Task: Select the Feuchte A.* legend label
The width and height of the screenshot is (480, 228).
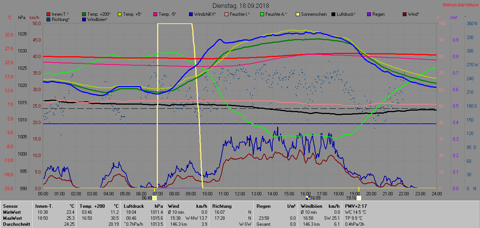Action: pyautogui.click(x=276, y=14)
